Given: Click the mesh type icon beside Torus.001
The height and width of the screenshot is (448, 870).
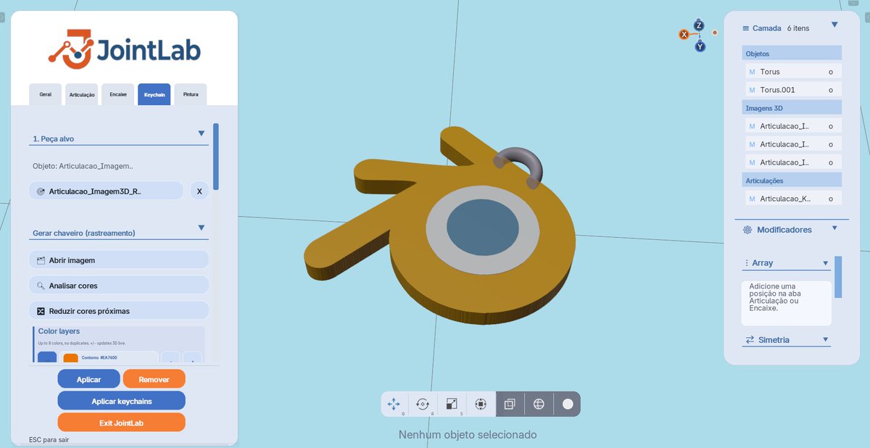Looking at the screenshot, I should [x=752, y=90].
